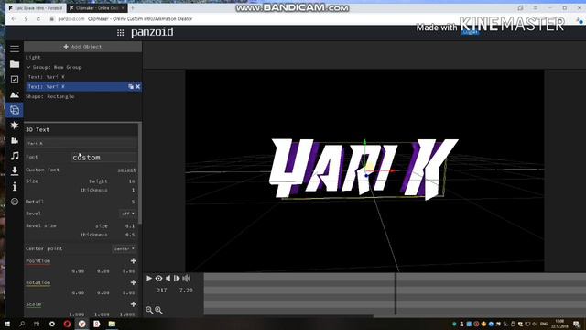Open the Font dropdown showing custom
This screenshot has height=330, width=586.
click(x=103, y=157)
